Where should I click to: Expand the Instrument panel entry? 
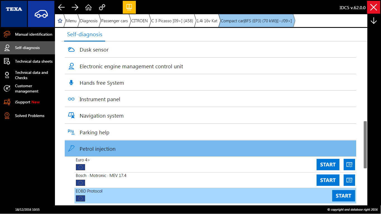point(210,99)
